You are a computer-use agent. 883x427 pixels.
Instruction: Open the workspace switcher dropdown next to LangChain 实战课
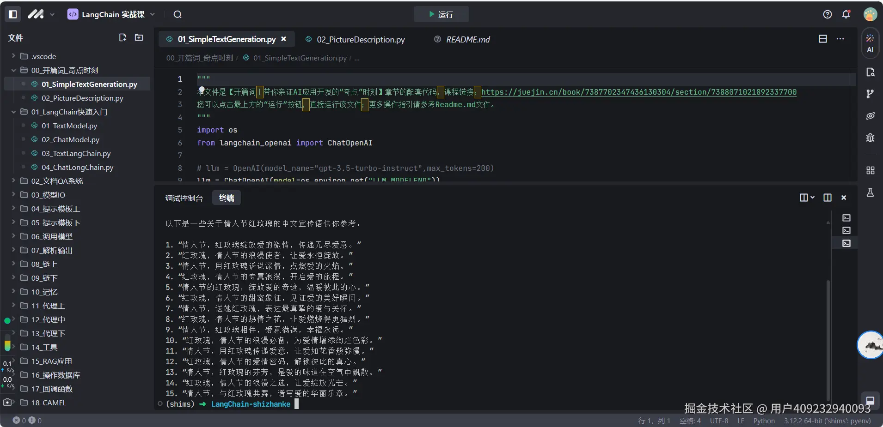[x=153, y=14]
